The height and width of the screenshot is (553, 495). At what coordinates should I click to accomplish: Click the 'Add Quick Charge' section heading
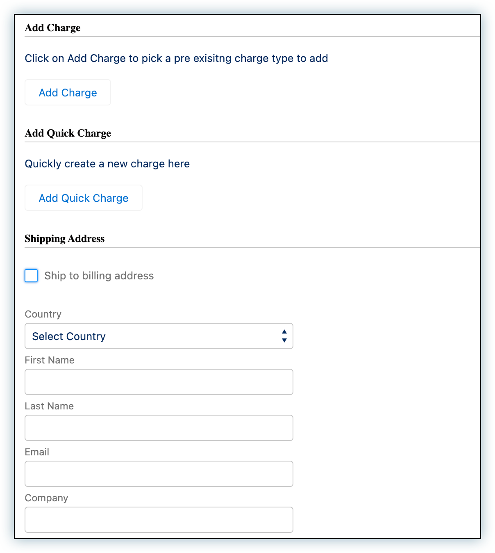pyautogui.click(x=68, y=133)
